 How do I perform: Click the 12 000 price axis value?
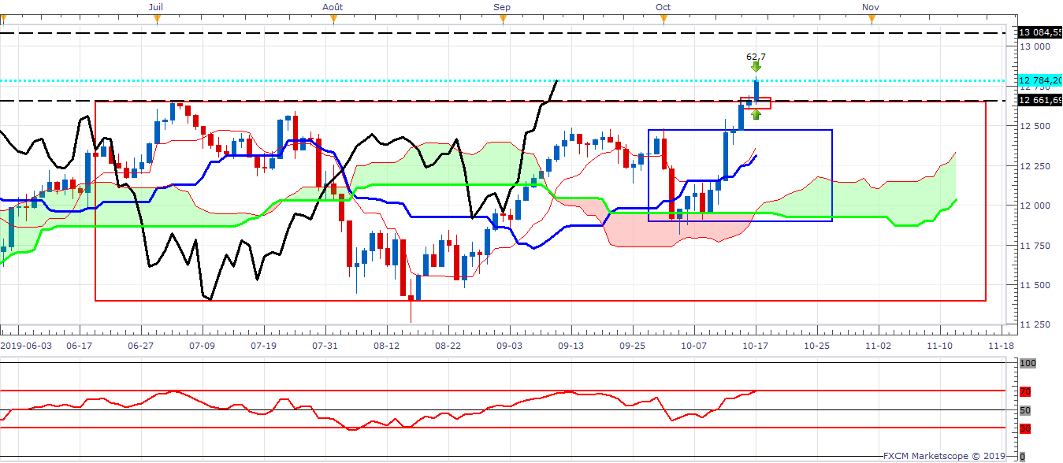[1036, 206]
